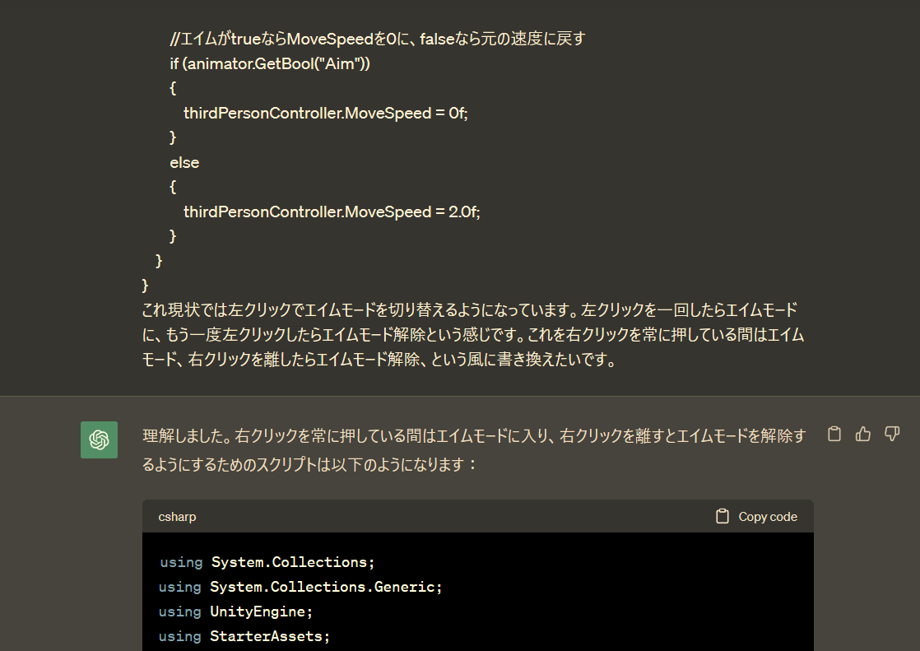Click the line "using System.Collections.Generic;"
Viewport: 920px width, 651px height.
(300, 587)
